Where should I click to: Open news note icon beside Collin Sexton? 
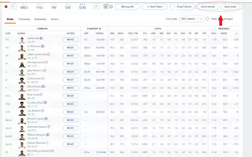click(43, 78)
